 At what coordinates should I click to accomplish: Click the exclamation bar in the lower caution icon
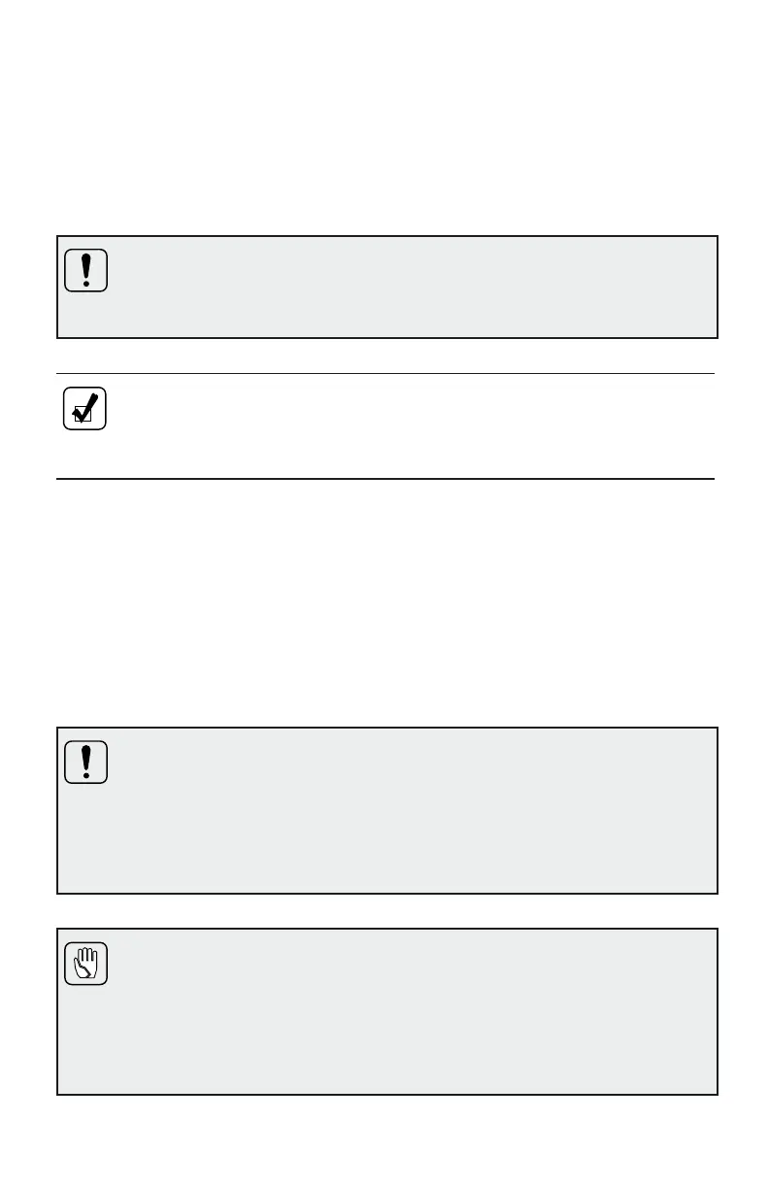tap(85, 756)
